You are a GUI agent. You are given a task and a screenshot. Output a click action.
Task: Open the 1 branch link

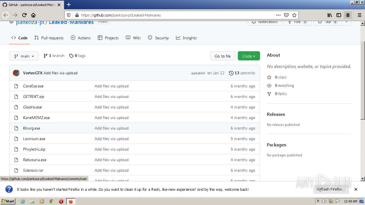[x=54, y=56]
